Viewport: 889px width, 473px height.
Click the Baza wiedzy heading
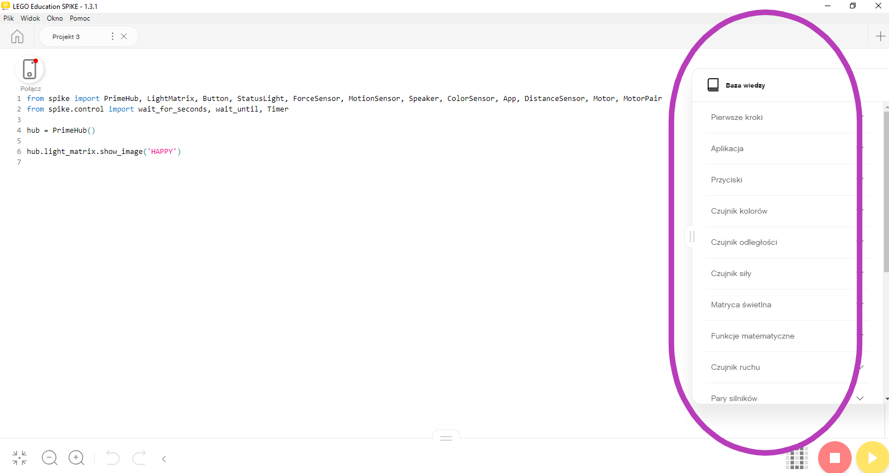tap(745, 85)
